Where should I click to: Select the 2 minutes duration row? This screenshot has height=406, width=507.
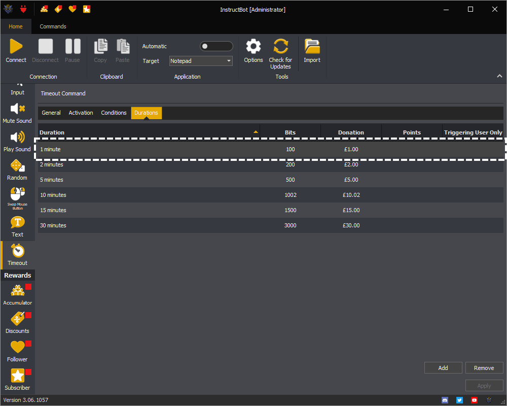[x=270, y=164]
